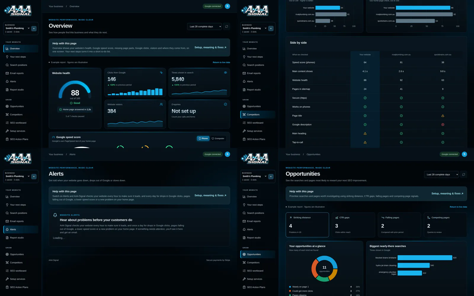Image resolution: width=474 pixels, height=296 pixels.
Task: Select the Striking distance filter card
Action: click(x=307, y=225)
